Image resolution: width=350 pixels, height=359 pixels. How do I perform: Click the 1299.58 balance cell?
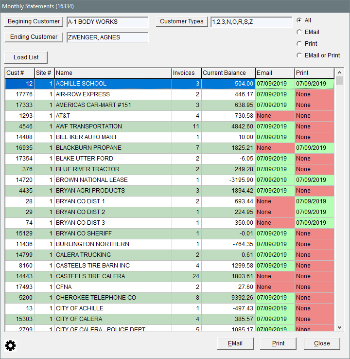228,266
